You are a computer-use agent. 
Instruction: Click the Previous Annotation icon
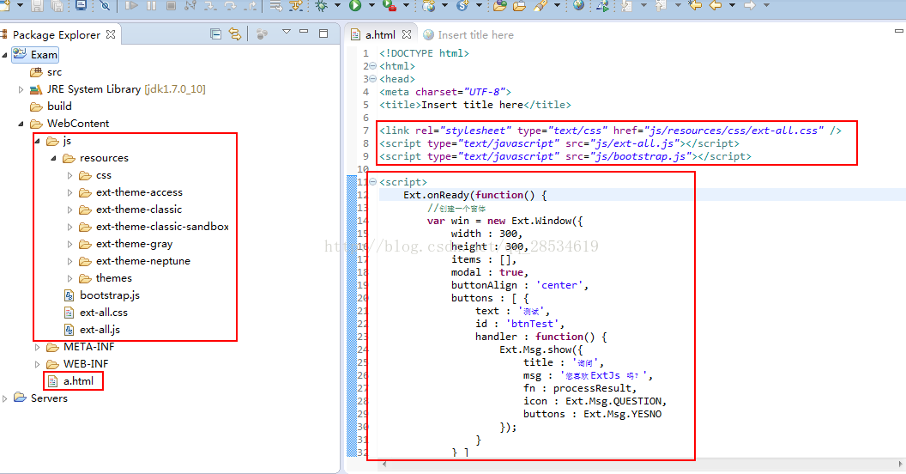[661, 6]
